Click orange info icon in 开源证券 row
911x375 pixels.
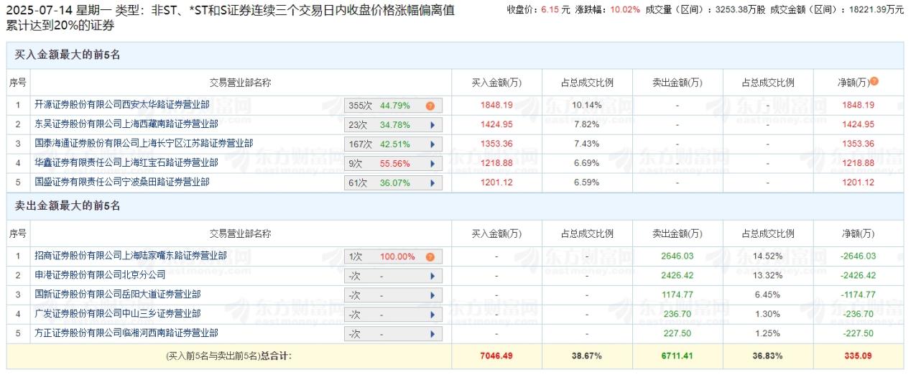point(430,106)
